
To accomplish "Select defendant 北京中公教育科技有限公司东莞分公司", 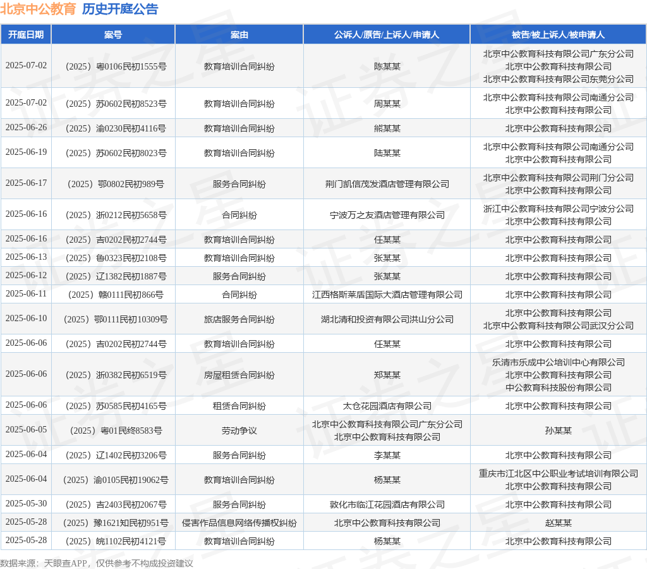I will 559,79.
